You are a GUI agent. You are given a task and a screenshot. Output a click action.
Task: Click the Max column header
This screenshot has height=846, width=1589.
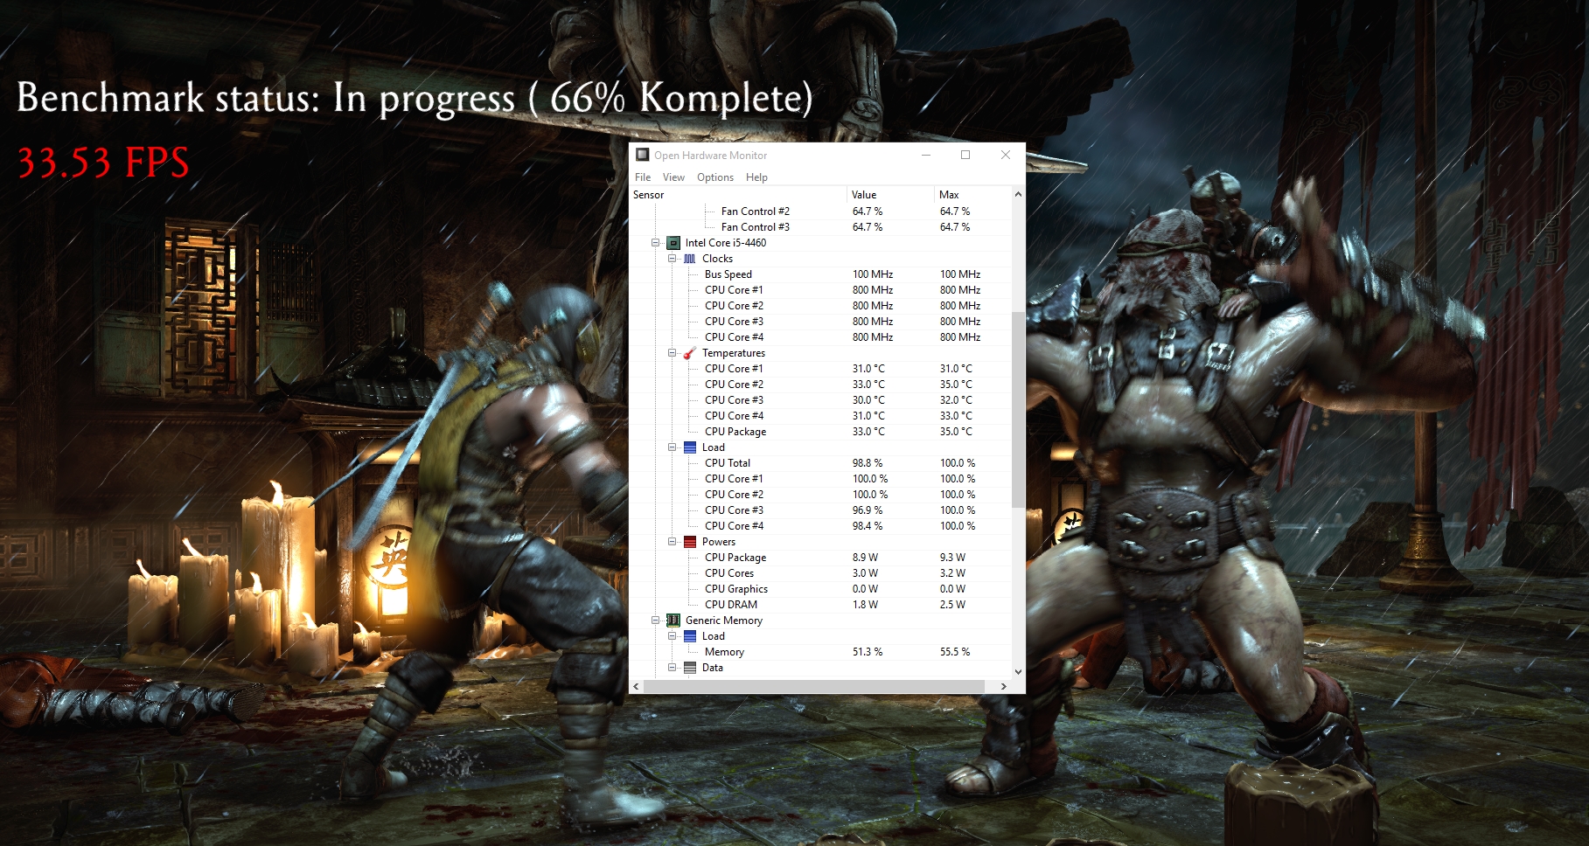click(x=972, y=195)
